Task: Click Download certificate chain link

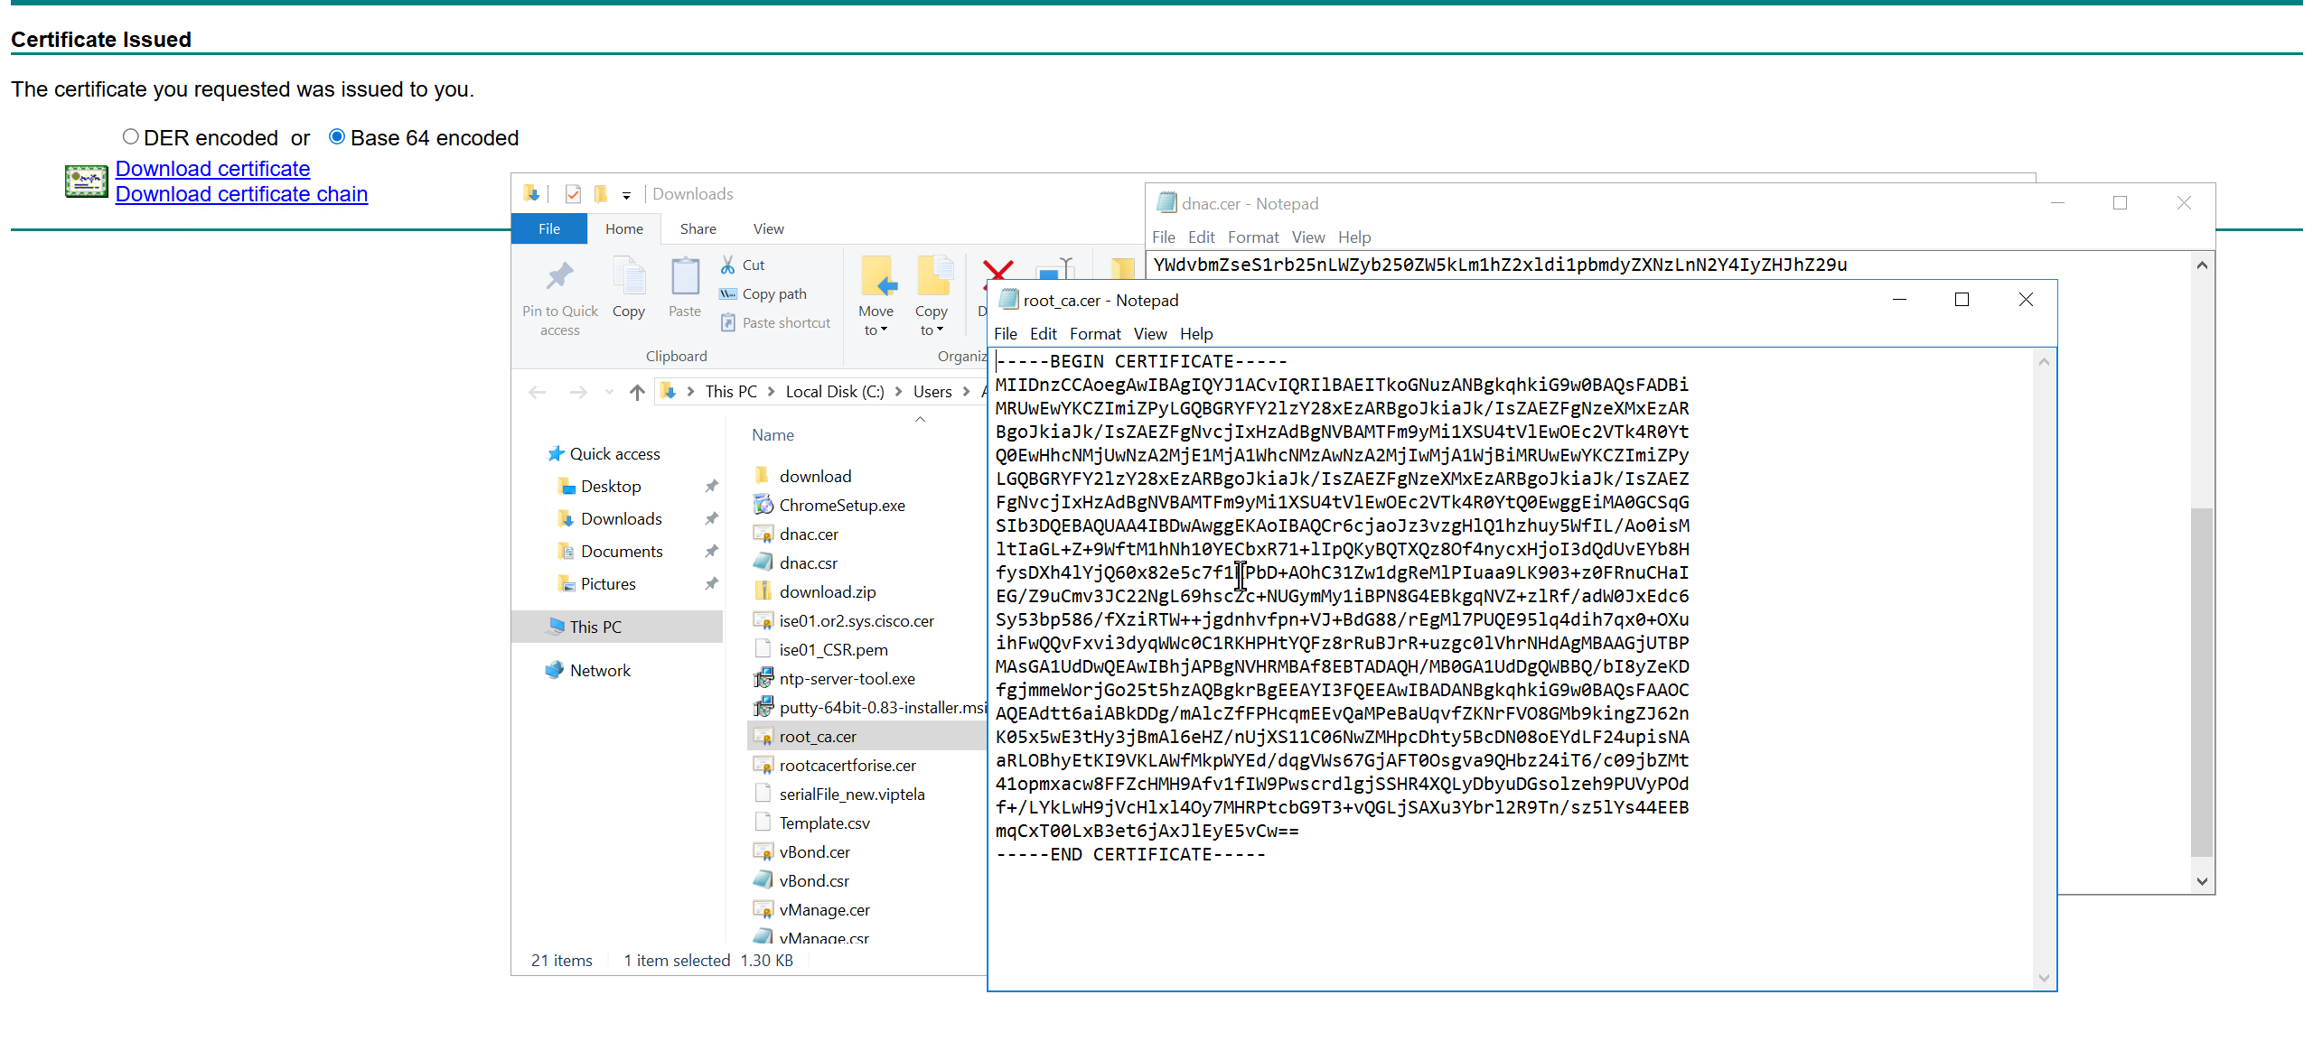Action: pyautogui.click(x=241, y=194)
